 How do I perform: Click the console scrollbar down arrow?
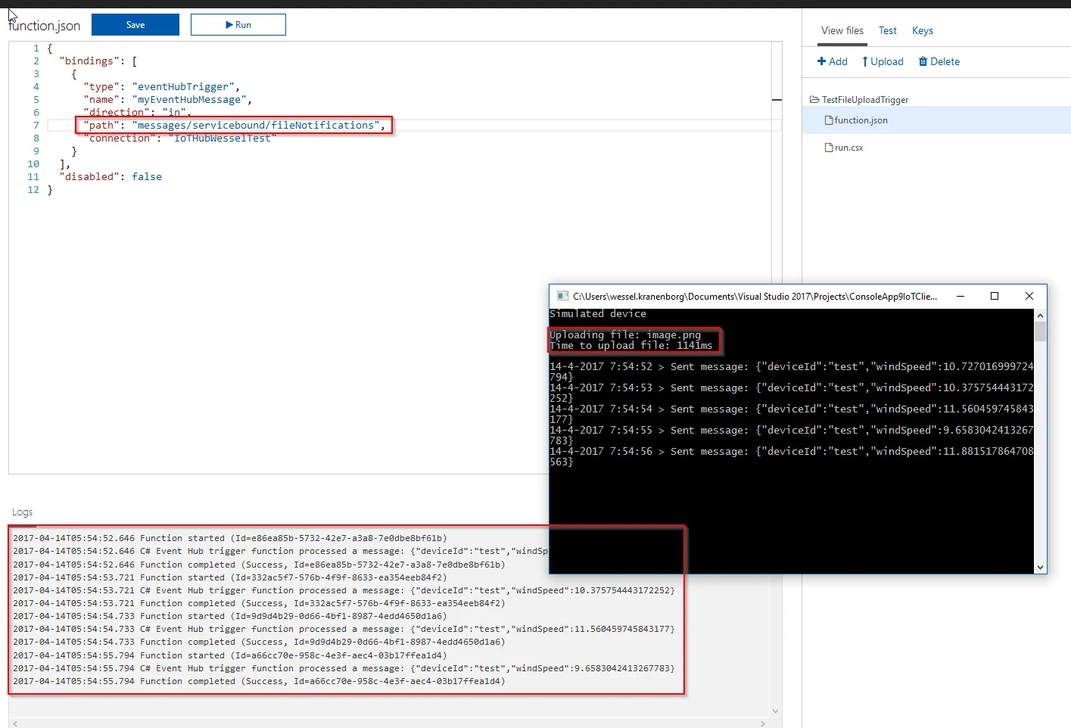[x=1040, y=567]
